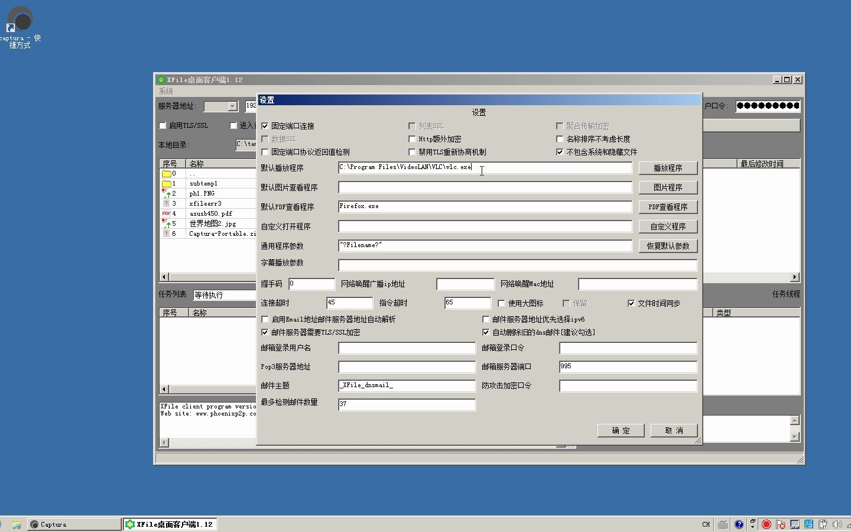The width and height of the screenshot is (851, 532).
Task: Enable the 使用大图标 checkbox
Action: (x=501, y=303)
